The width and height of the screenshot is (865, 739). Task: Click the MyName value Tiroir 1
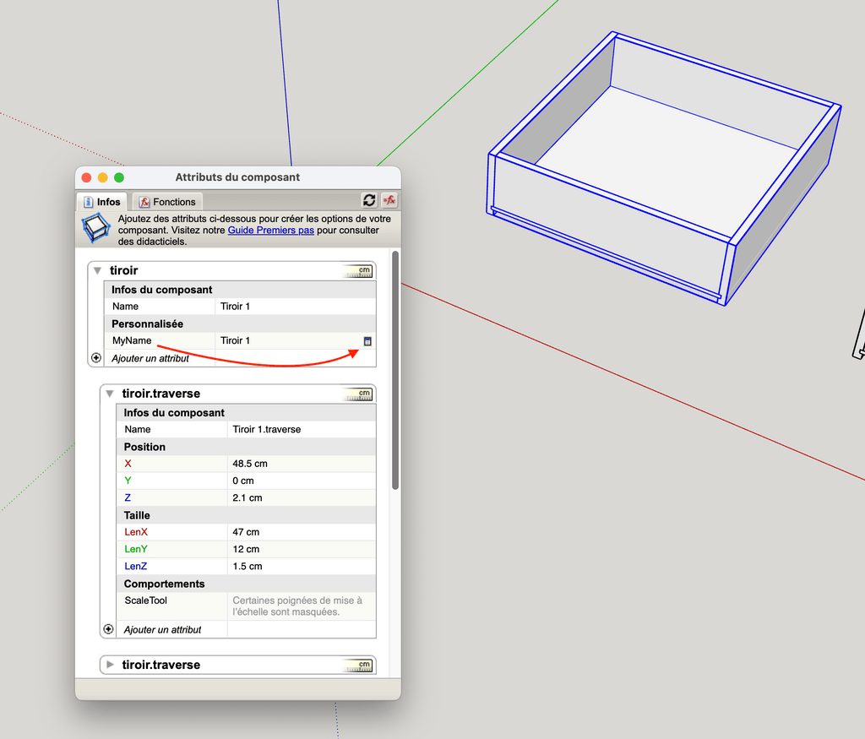click(287, 341)
